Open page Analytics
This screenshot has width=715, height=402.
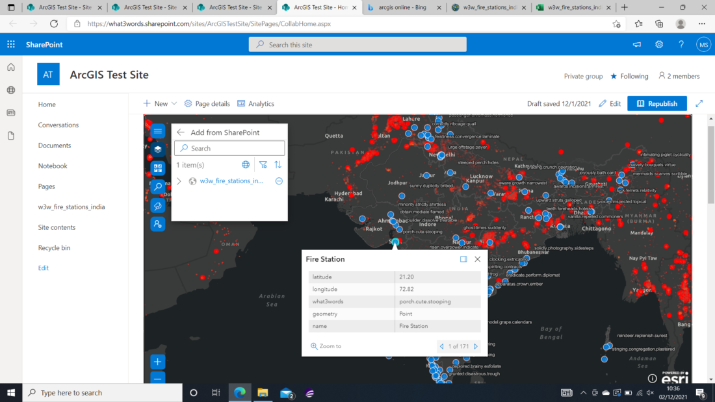pos(256,104)
